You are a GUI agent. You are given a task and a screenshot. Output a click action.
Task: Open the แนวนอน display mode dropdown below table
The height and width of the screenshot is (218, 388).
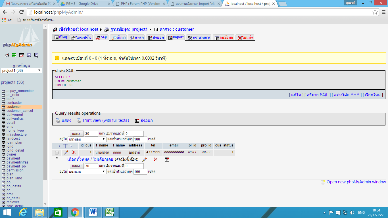pos(87,172)
